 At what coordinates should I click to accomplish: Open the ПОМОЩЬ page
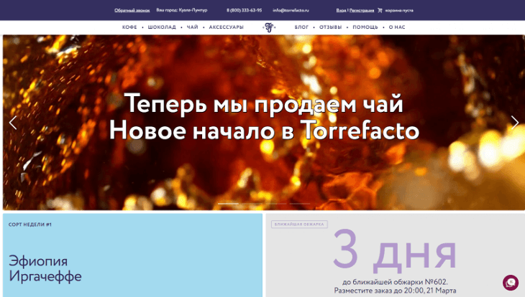pos(365,27)
